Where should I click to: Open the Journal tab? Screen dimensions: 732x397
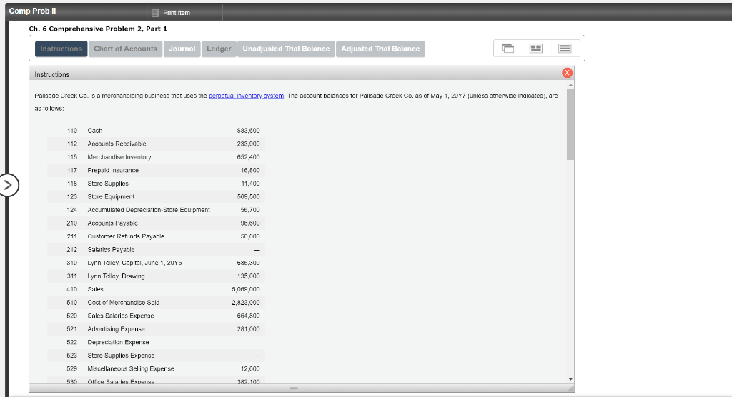tap(182, 49)
